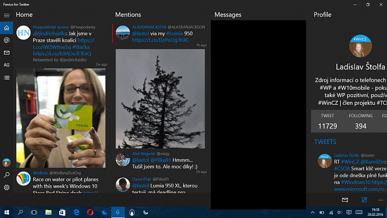Show hidden tray icons chevron

313,212
